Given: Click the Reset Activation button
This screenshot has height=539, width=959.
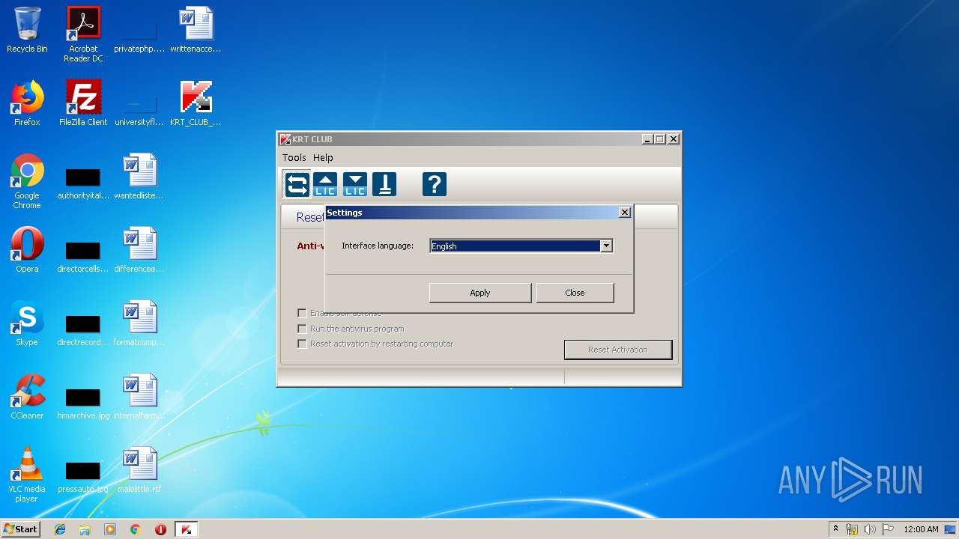Looking at the screenshot, I should click(x=618, y=350).
